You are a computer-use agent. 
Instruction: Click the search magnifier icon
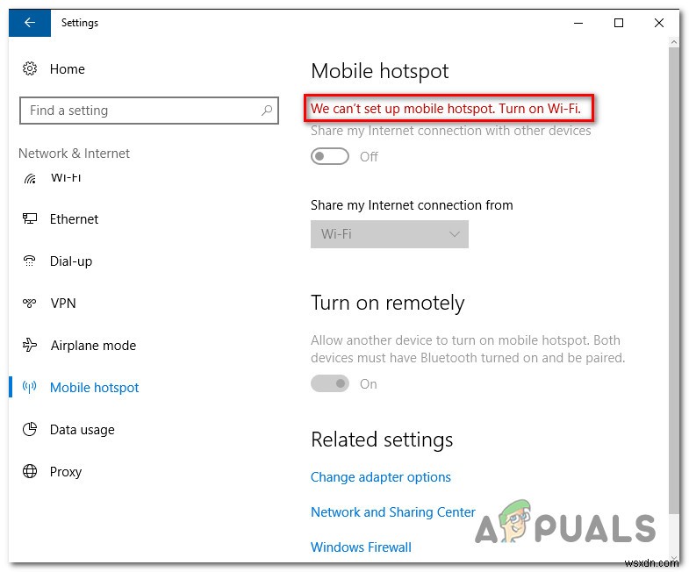tap(267, 111)
